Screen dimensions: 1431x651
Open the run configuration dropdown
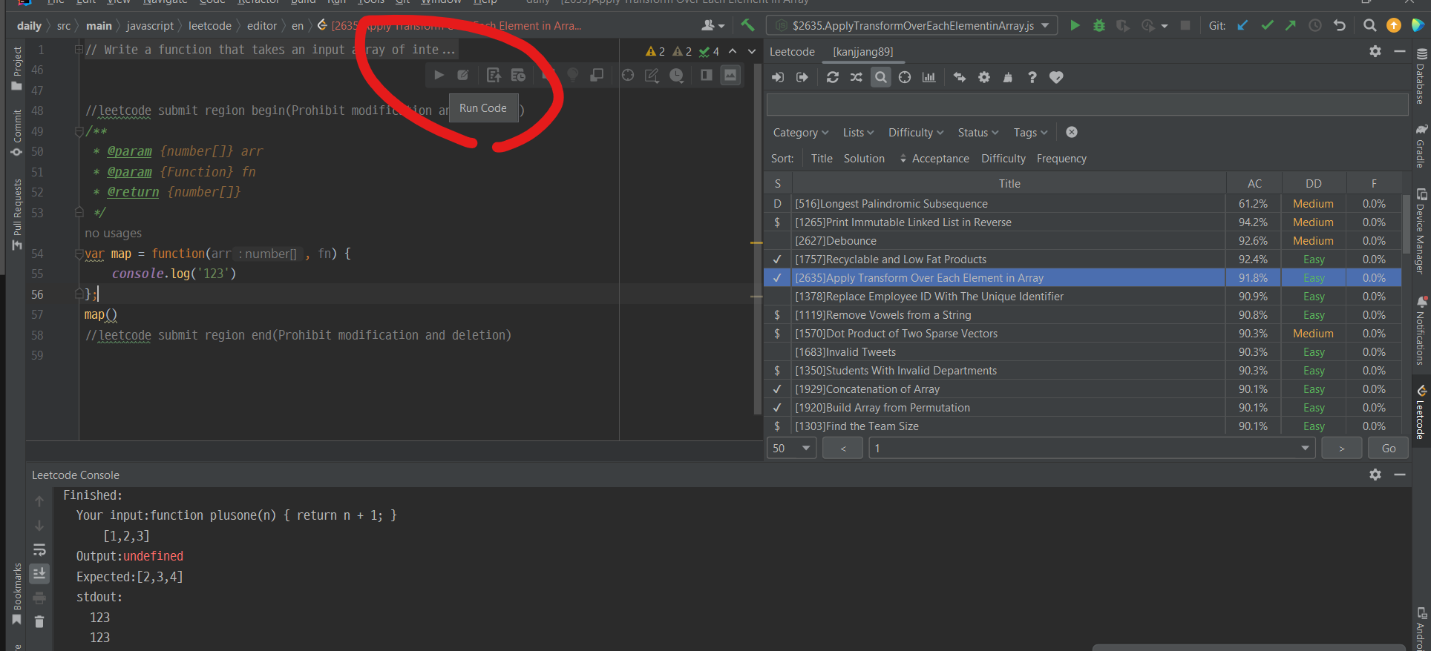pos(912,25)
